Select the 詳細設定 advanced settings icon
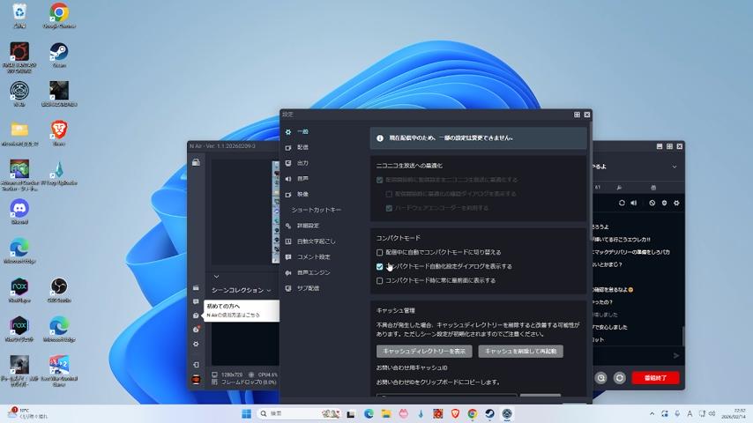 pyautogui.click(x=288, y=226)
